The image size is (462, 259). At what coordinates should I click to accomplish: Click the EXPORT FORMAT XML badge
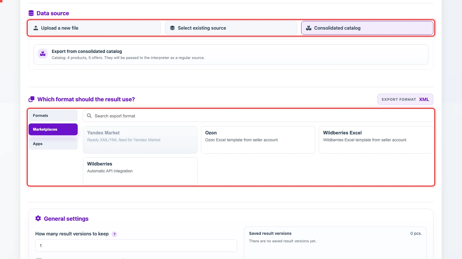(405, 99)
